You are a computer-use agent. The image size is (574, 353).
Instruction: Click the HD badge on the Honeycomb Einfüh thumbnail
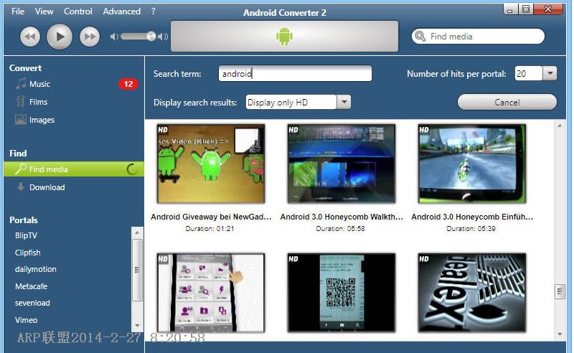[424, 130]
